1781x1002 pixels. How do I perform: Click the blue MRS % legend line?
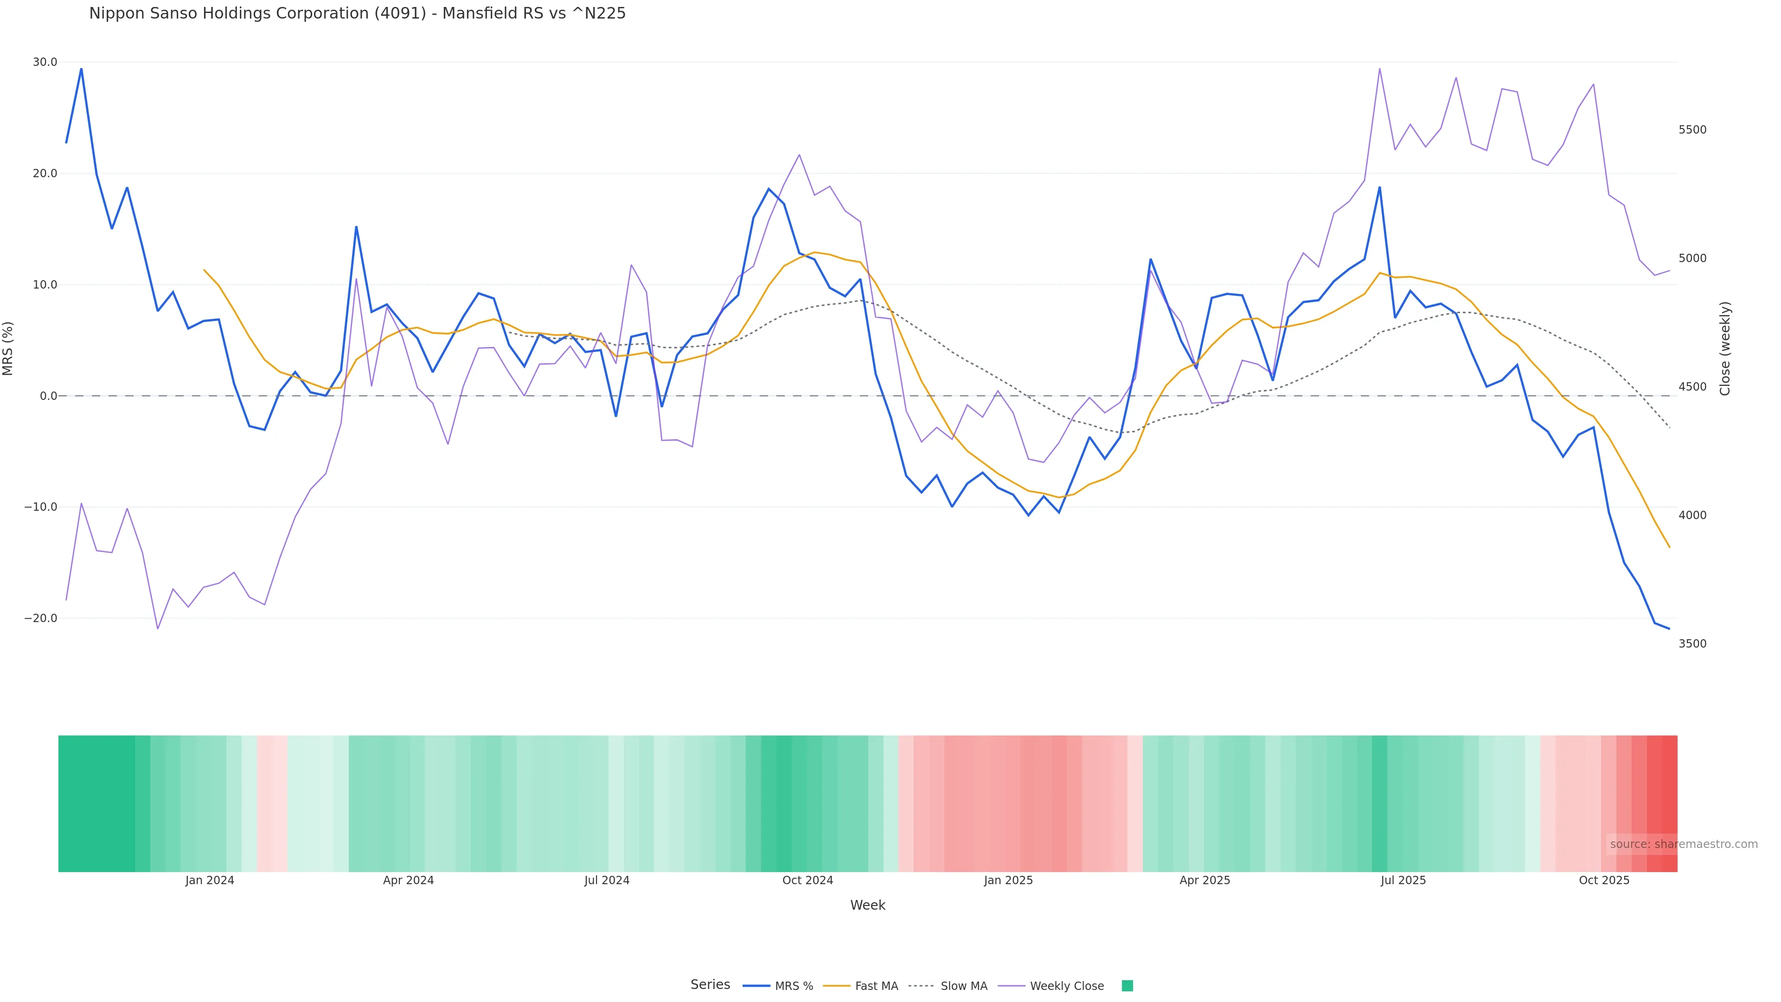pyautogui.click(x=756, y=986)
